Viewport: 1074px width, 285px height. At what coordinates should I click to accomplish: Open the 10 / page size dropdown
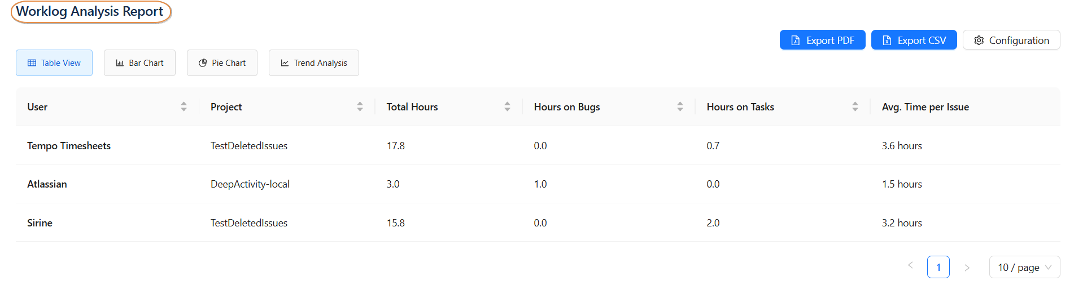tap(1024, 268)
